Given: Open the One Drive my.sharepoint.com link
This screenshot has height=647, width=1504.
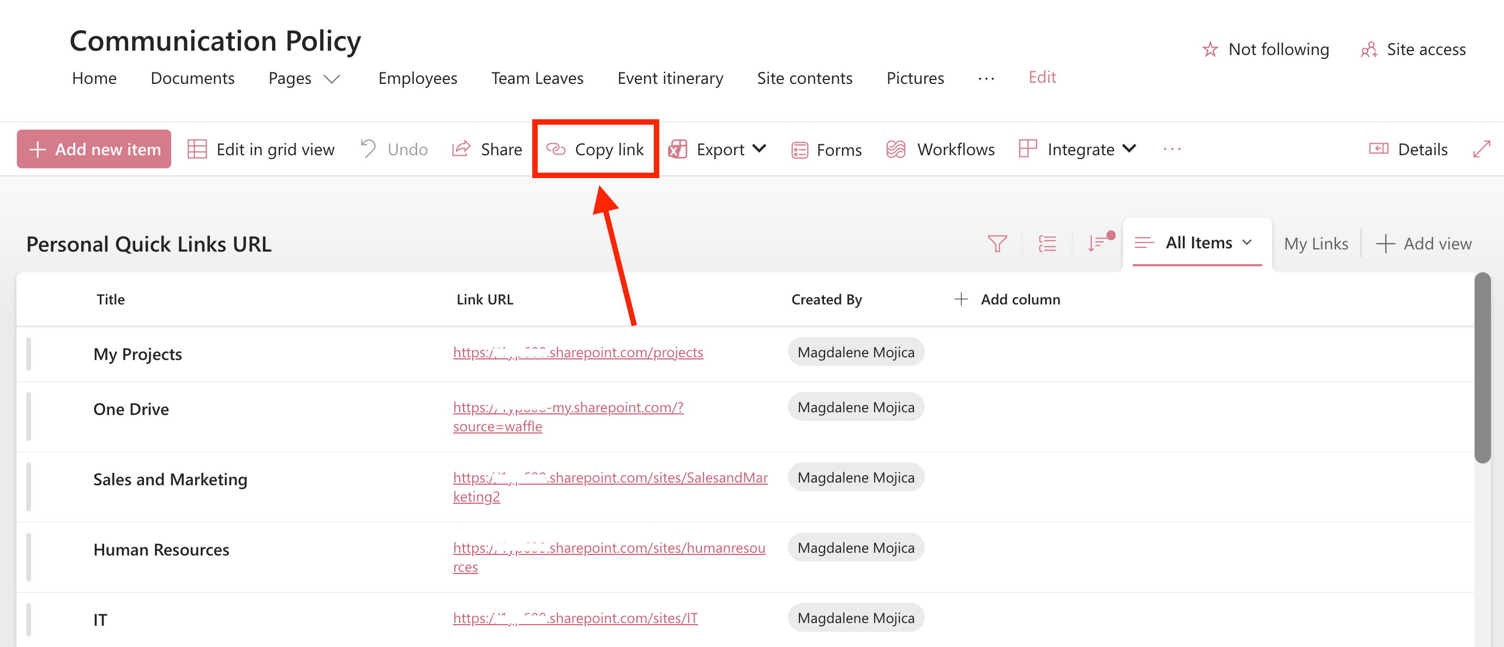Looking at the screenshot, I should pos(568,416).
